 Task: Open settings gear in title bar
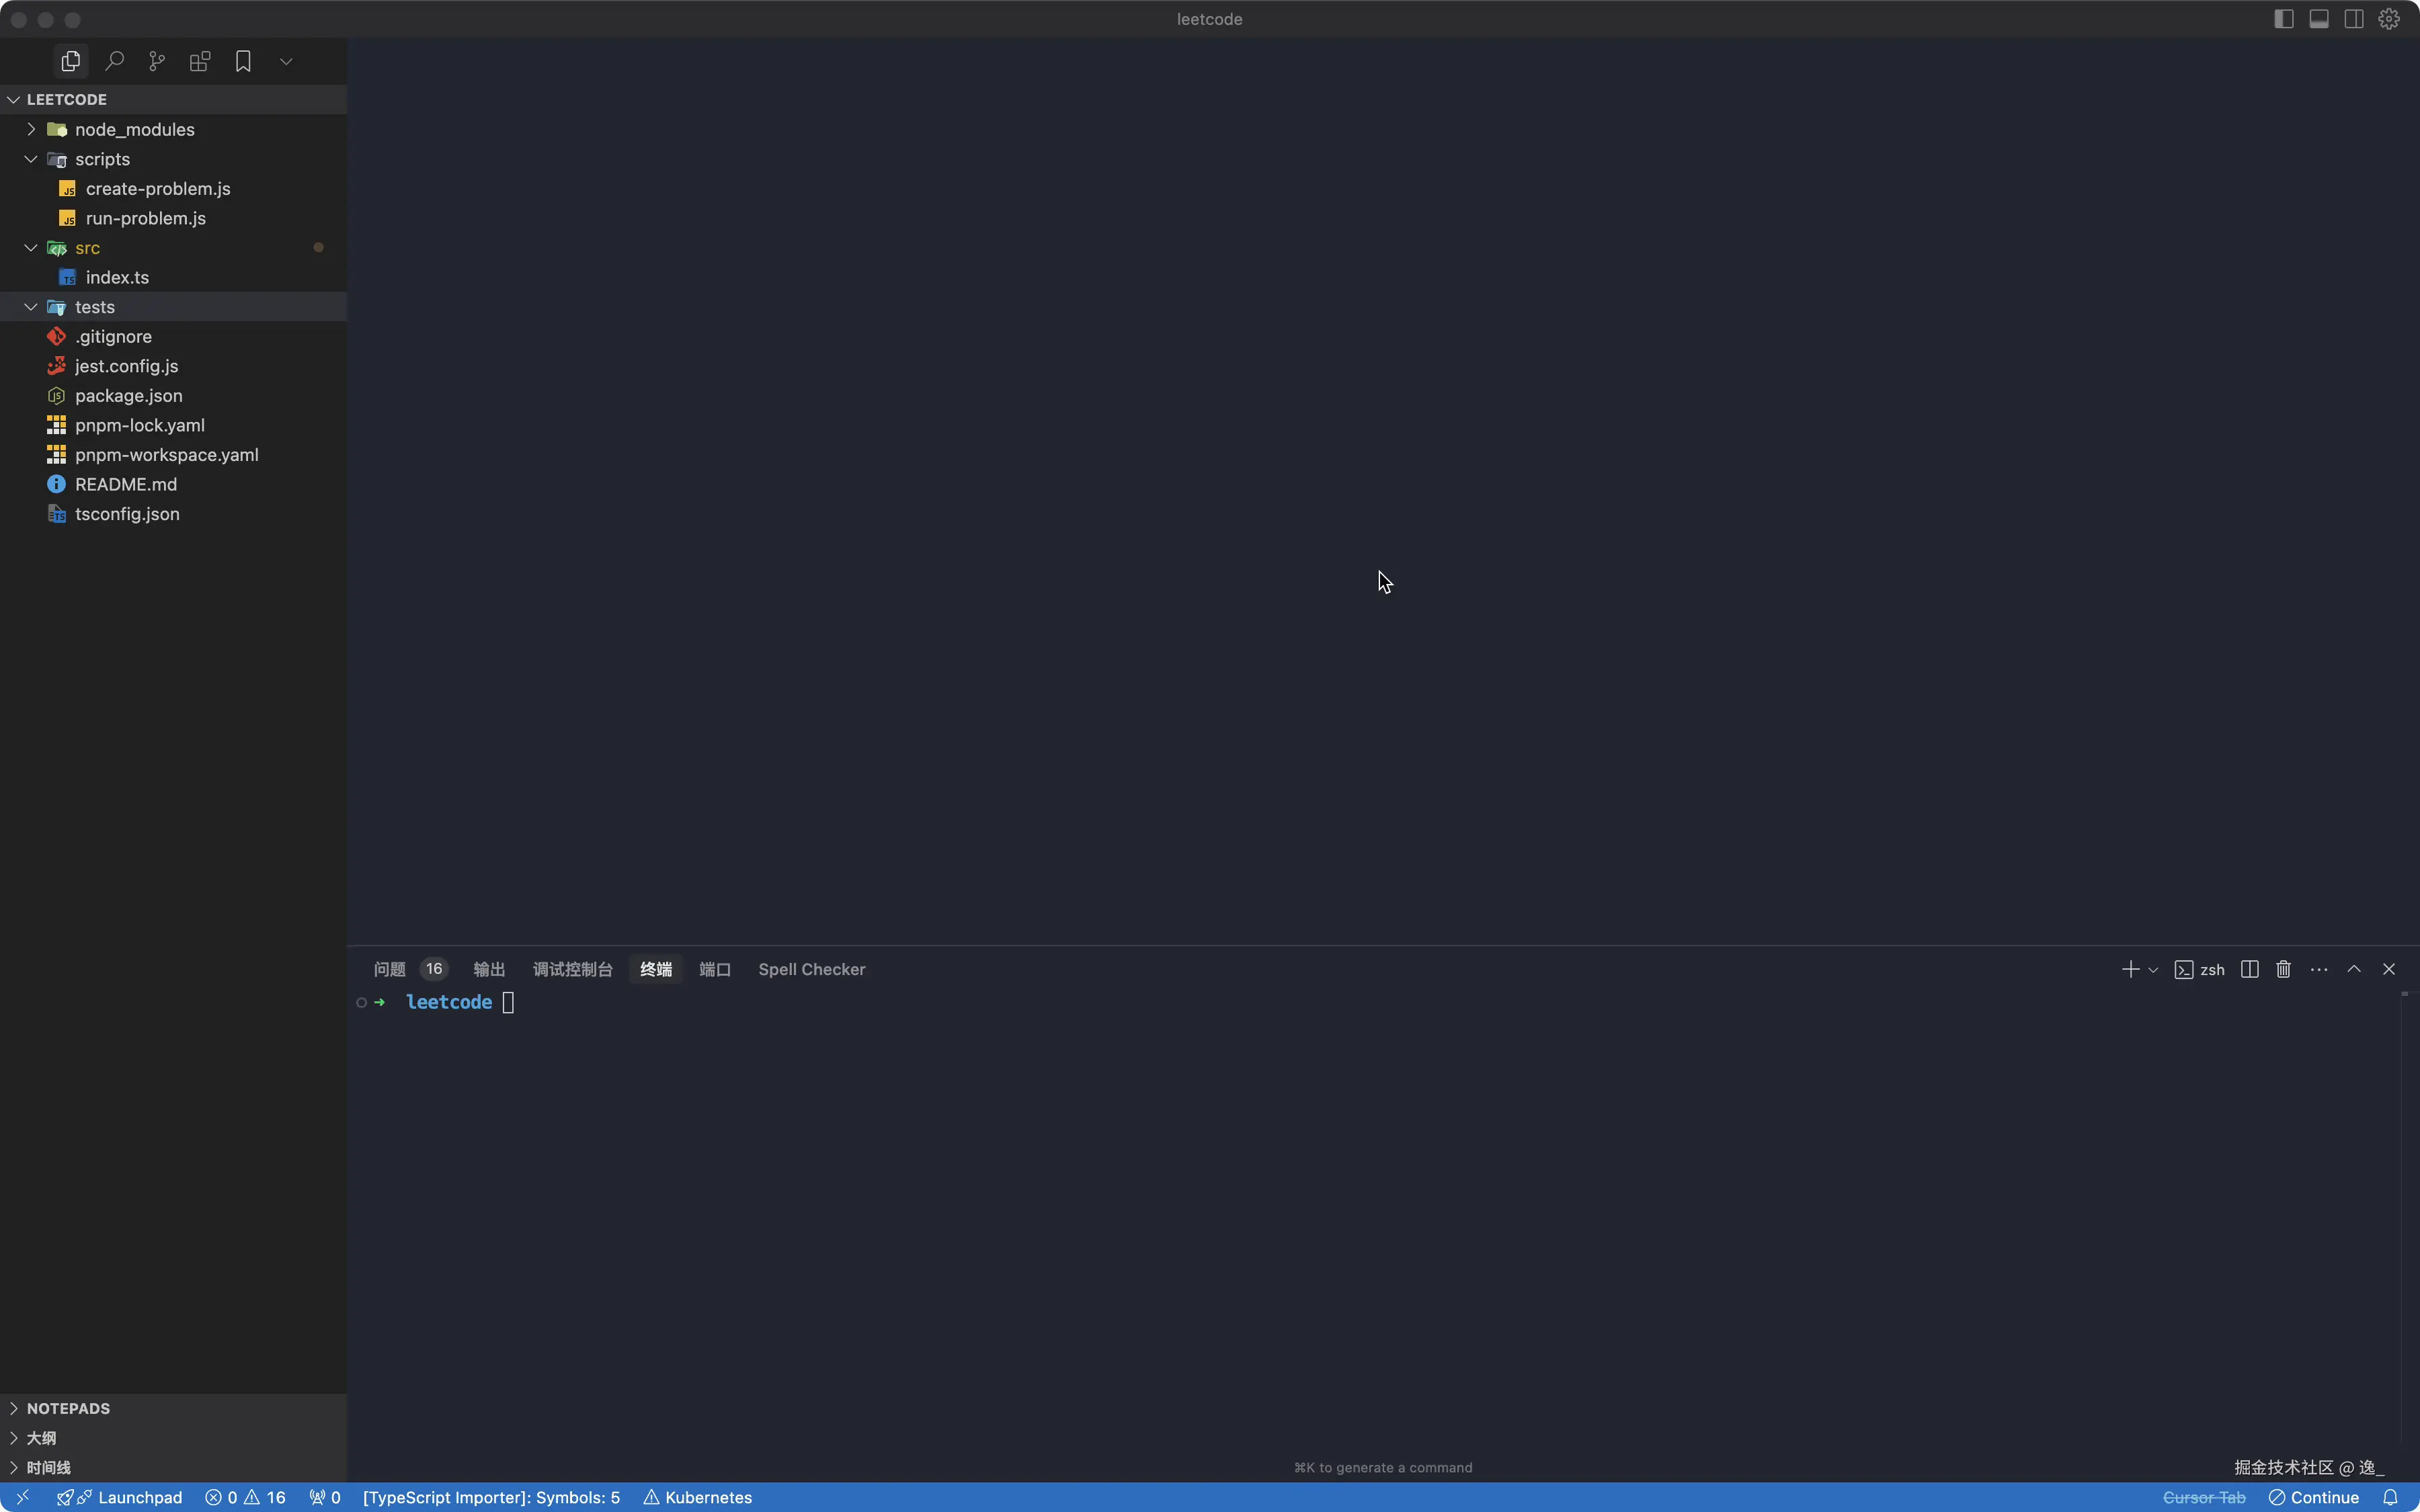pyautogui.click(x=2389, y=19)
